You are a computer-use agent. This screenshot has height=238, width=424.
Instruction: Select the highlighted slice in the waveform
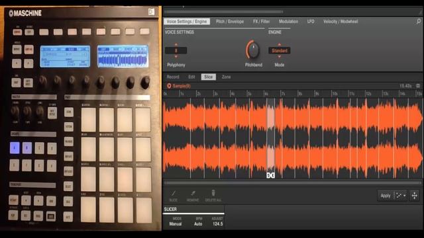tap(271, 138)
